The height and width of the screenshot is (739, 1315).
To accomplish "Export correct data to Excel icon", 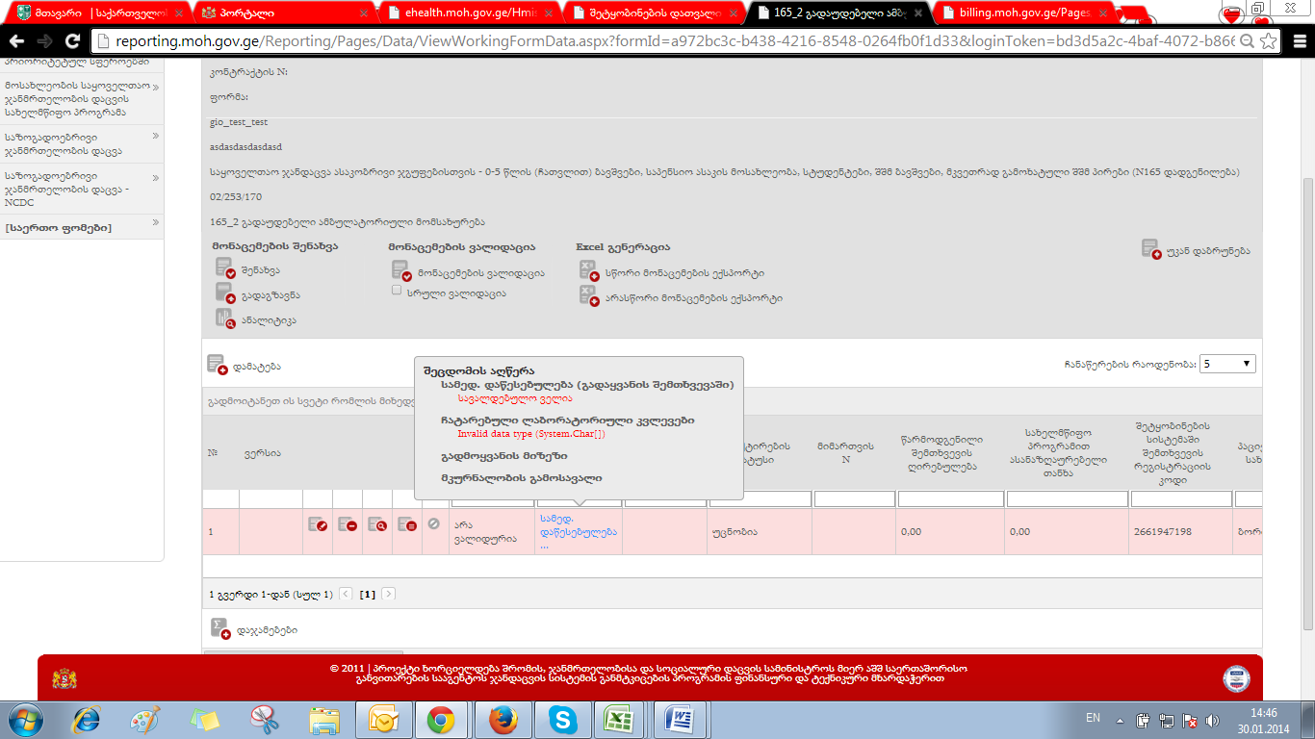I will [588, 271].
